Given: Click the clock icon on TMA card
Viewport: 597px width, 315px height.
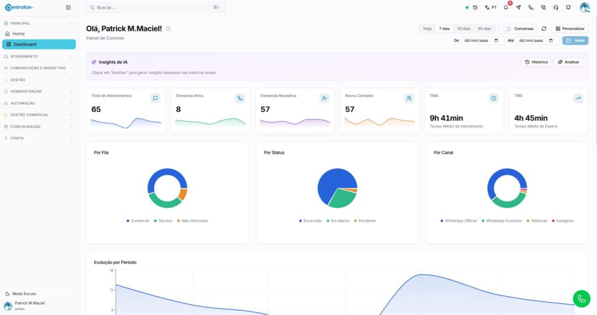Looking at the screenshot, I should (493, 98).
